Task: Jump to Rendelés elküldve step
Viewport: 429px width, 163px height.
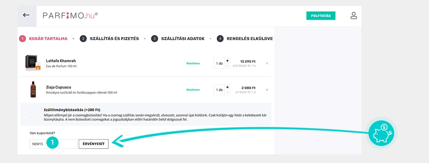Action: (245, 39)
